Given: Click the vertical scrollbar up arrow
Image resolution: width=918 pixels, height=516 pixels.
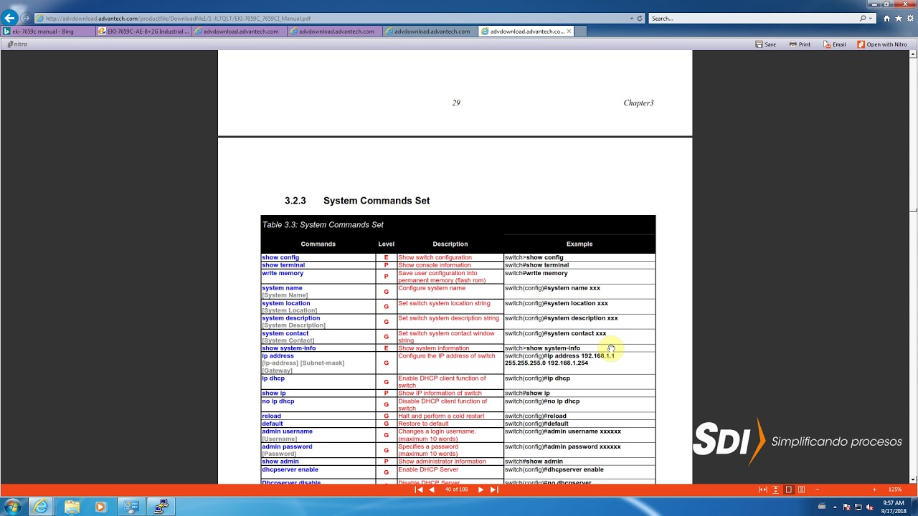Looking at the screenshot, I should coord(913,54).
